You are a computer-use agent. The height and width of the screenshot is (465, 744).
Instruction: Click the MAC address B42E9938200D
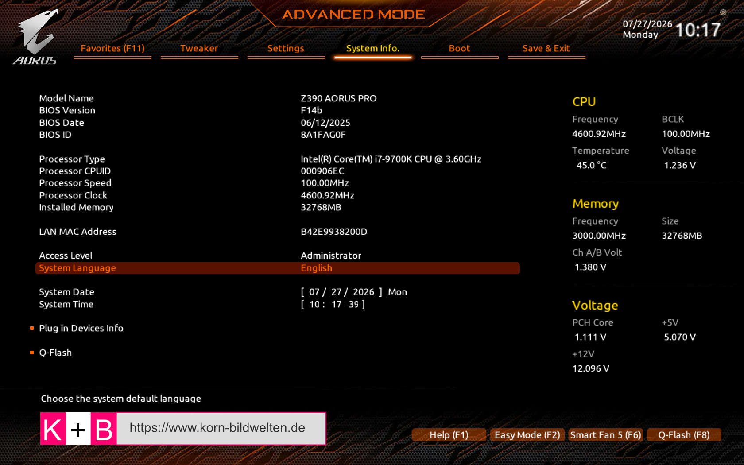[x=334, y=232]
